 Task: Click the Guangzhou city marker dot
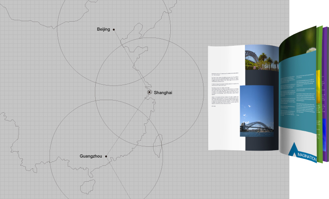click(106, 156)
